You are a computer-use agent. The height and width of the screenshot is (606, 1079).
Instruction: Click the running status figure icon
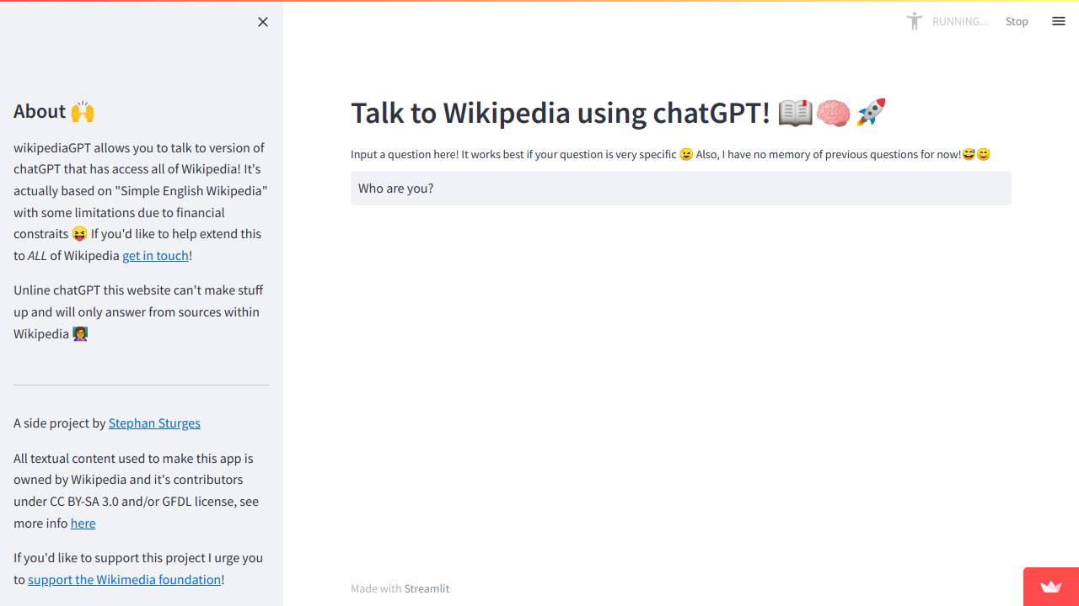point(915,21)
